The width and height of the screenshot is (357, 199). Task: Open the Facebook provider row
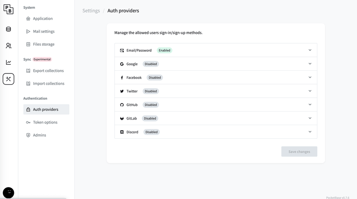click(x=215, y=77)
